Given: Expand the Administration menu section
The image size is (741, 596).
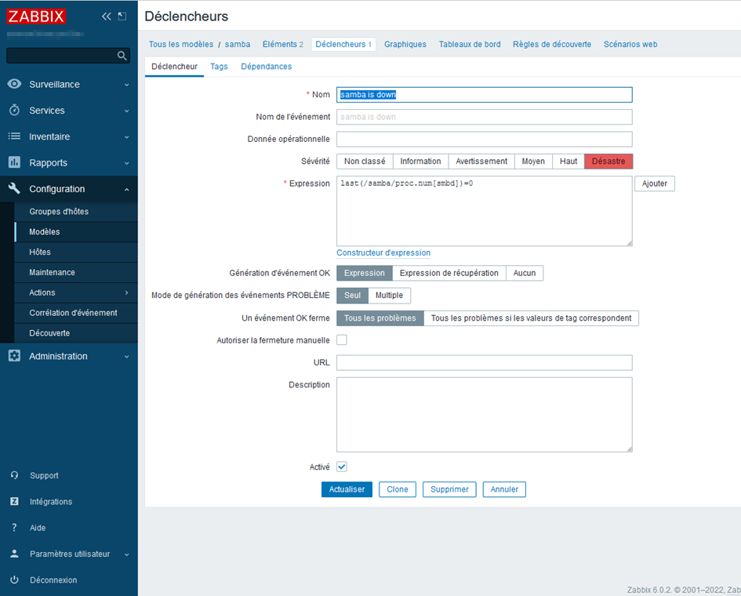Looking at the screenshot, I should 69,356.
